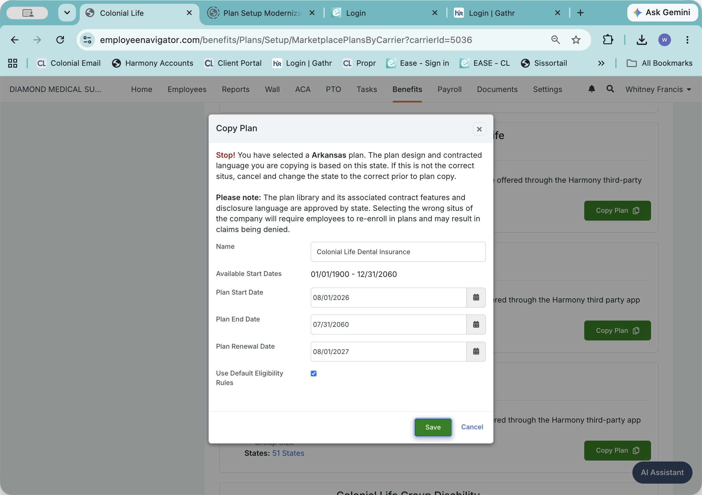Viewport: 702px width, 495px height.
Task: Open the EASE - CL bookmark
Action: pyautogui.click(x=485, y=63)
